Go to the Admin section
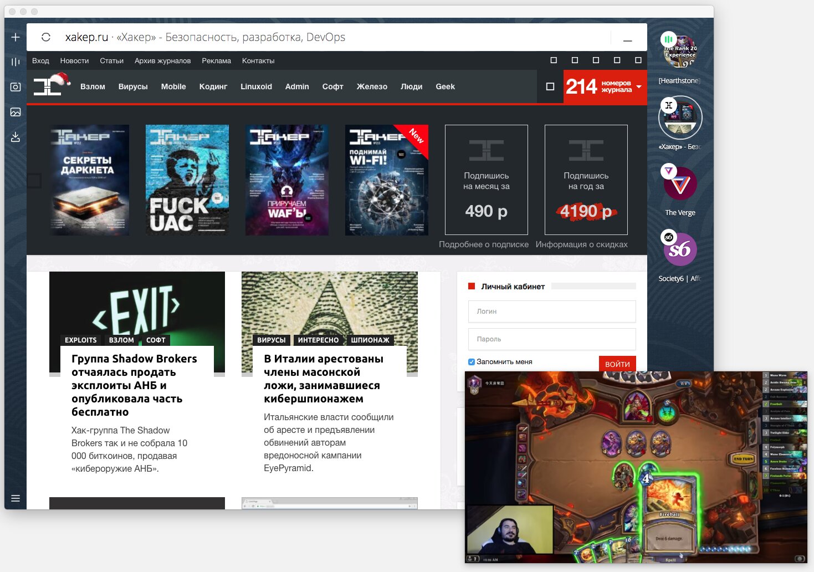 point(297,86)
